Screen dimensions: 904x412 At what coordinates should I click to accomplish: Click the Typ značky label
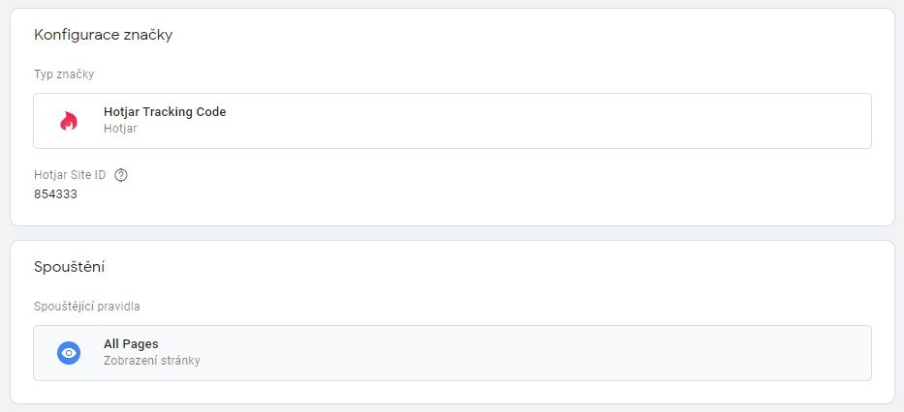pyautogui.click(x=64, y=74)
